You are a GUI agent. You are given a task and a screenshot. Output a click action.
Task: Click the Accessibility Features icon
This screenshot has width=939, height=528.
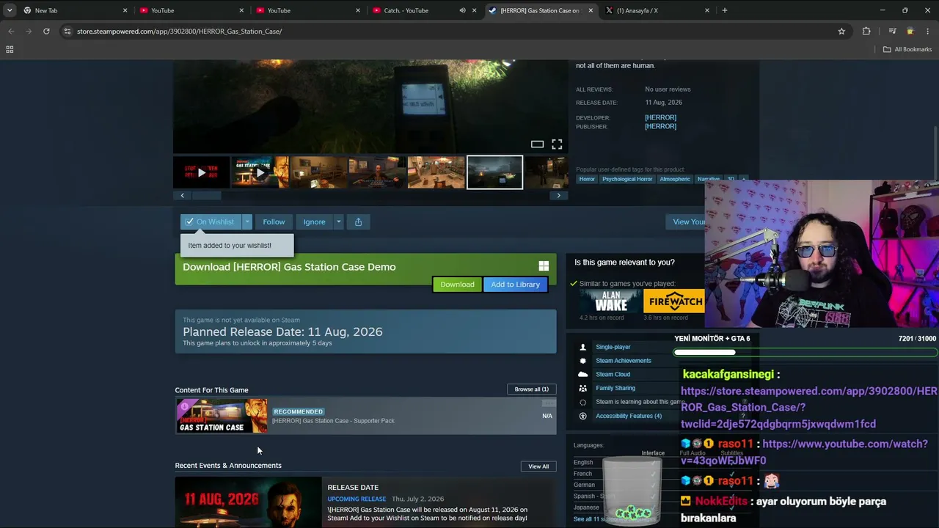tap(583, 416)
